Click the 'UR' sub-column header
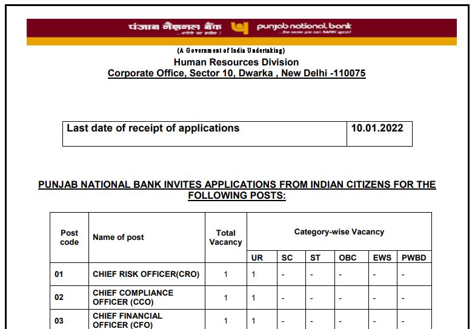 click(262, 257)
